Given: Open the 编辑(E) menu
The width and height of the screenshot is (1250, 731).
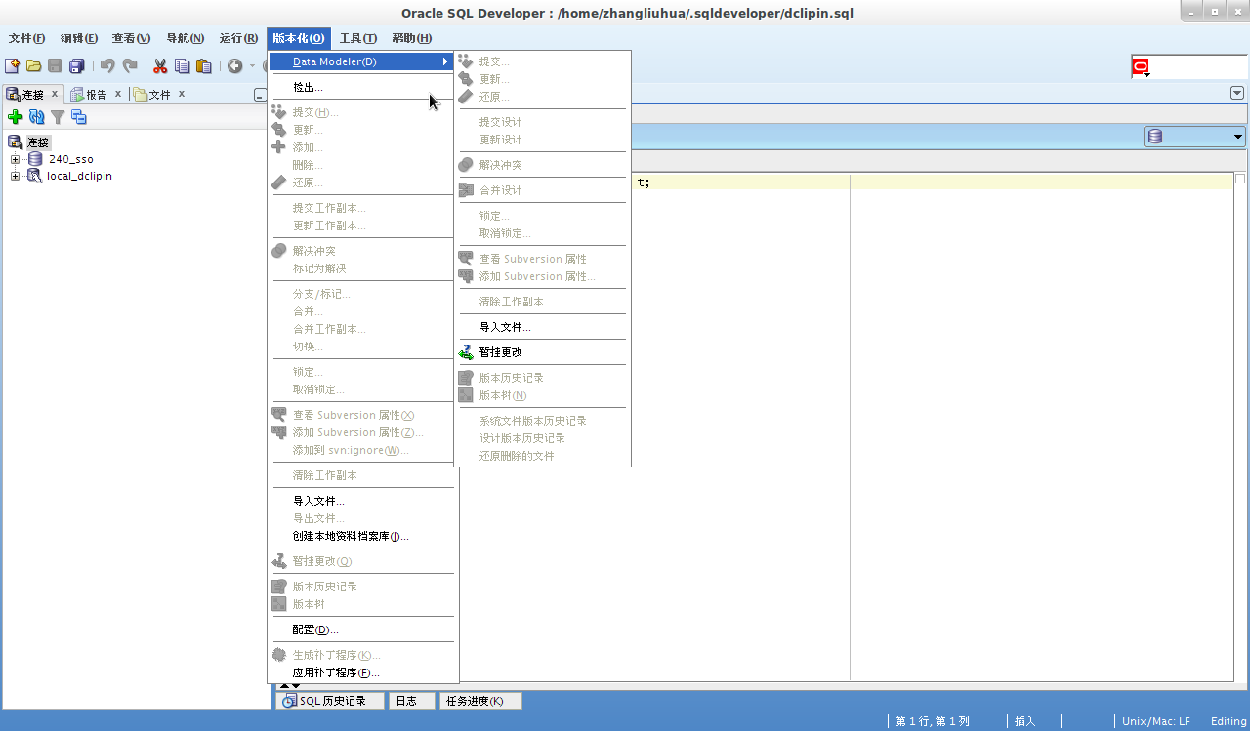Looking at the screenshot, I should [79, 39].
